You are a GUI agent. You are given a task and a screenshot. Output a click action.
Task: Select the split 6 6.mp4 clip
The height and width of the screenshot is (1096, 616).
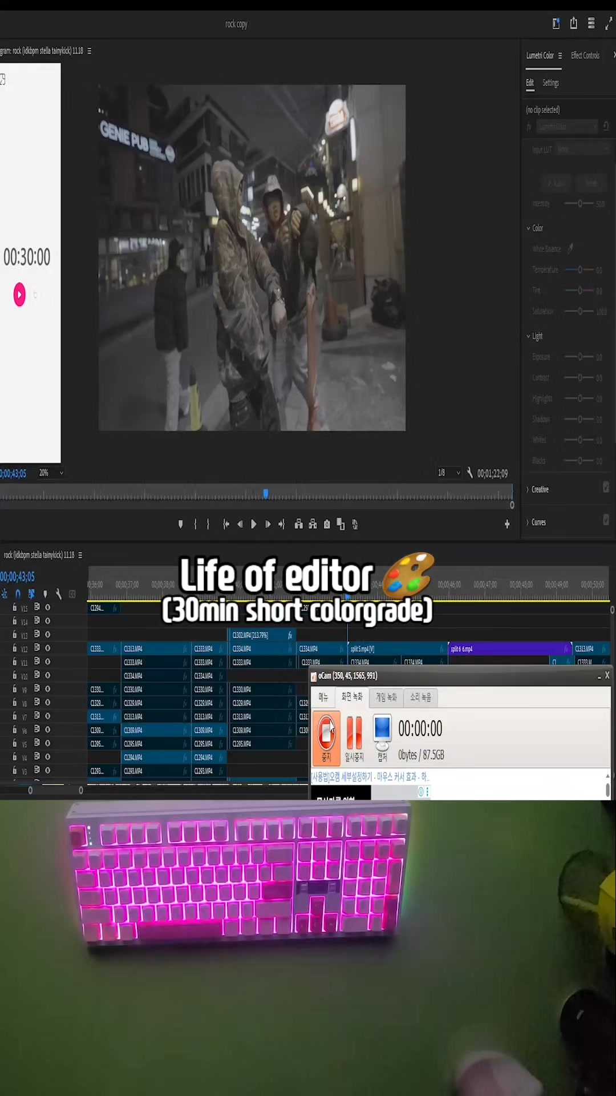(x=509, y=648)
